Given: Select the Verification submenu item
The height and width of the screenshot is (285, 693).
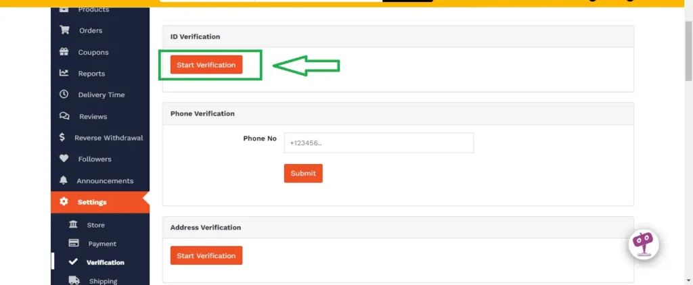Looking at the screenshot, I should pyautogui.click(x=105, y=262).
